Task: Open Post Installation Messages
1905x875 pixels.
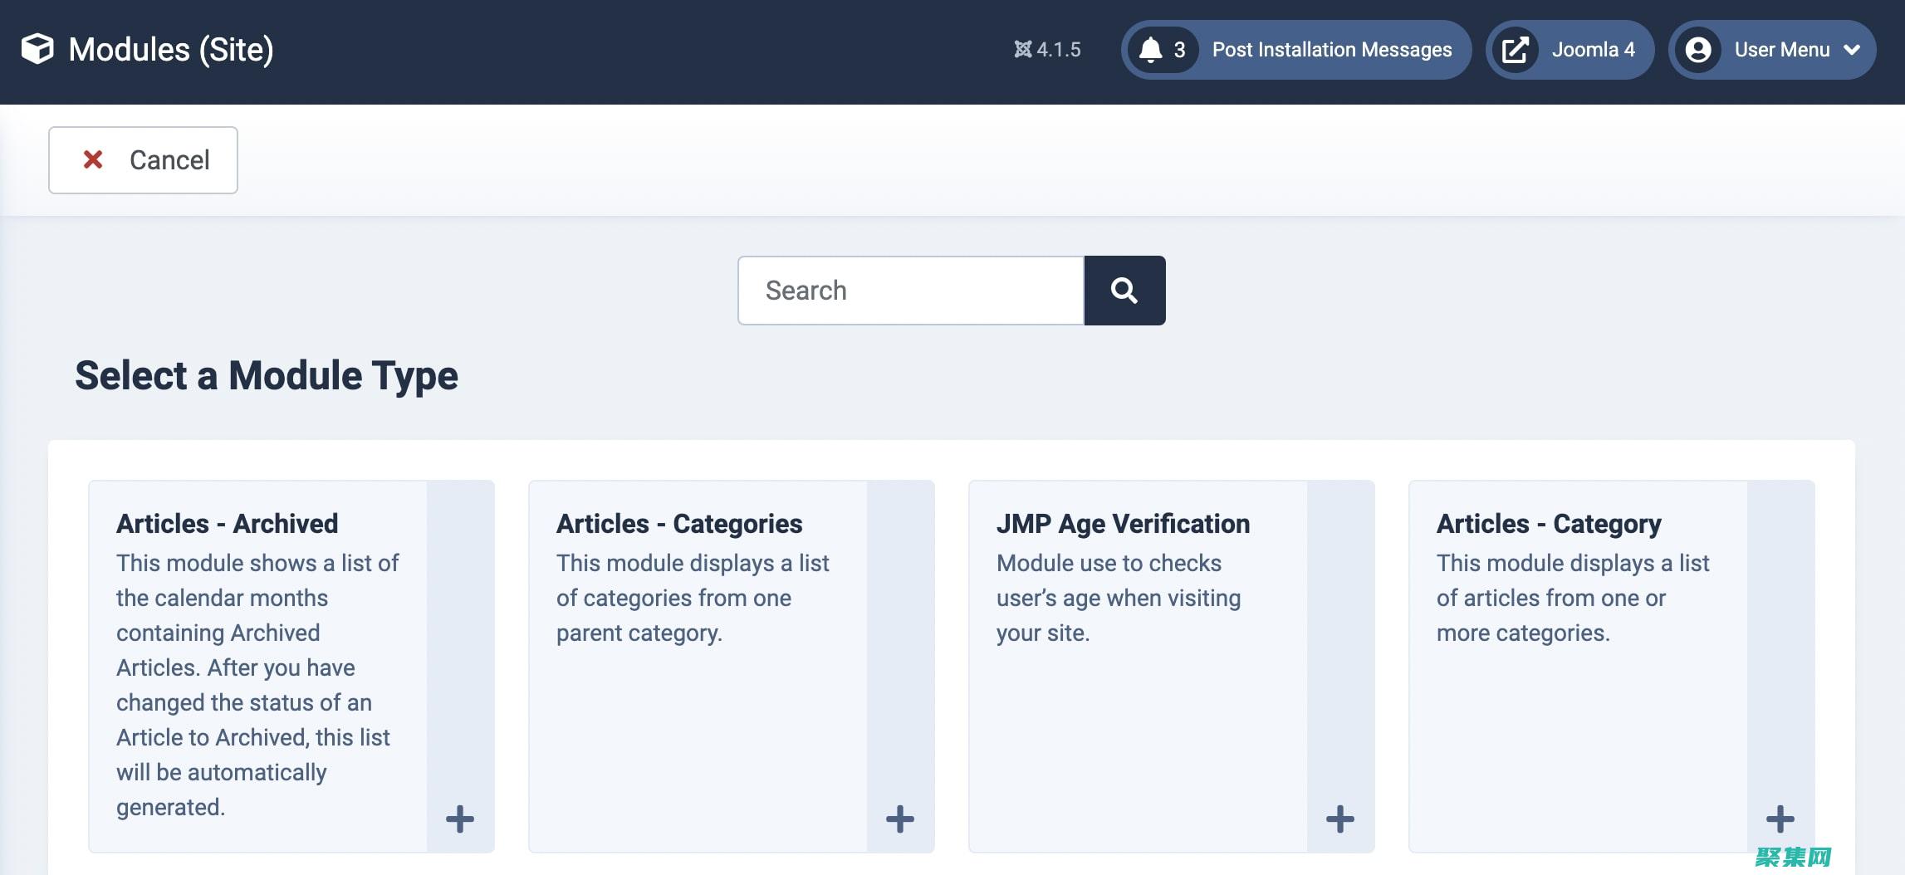Action: (1332, 49)
